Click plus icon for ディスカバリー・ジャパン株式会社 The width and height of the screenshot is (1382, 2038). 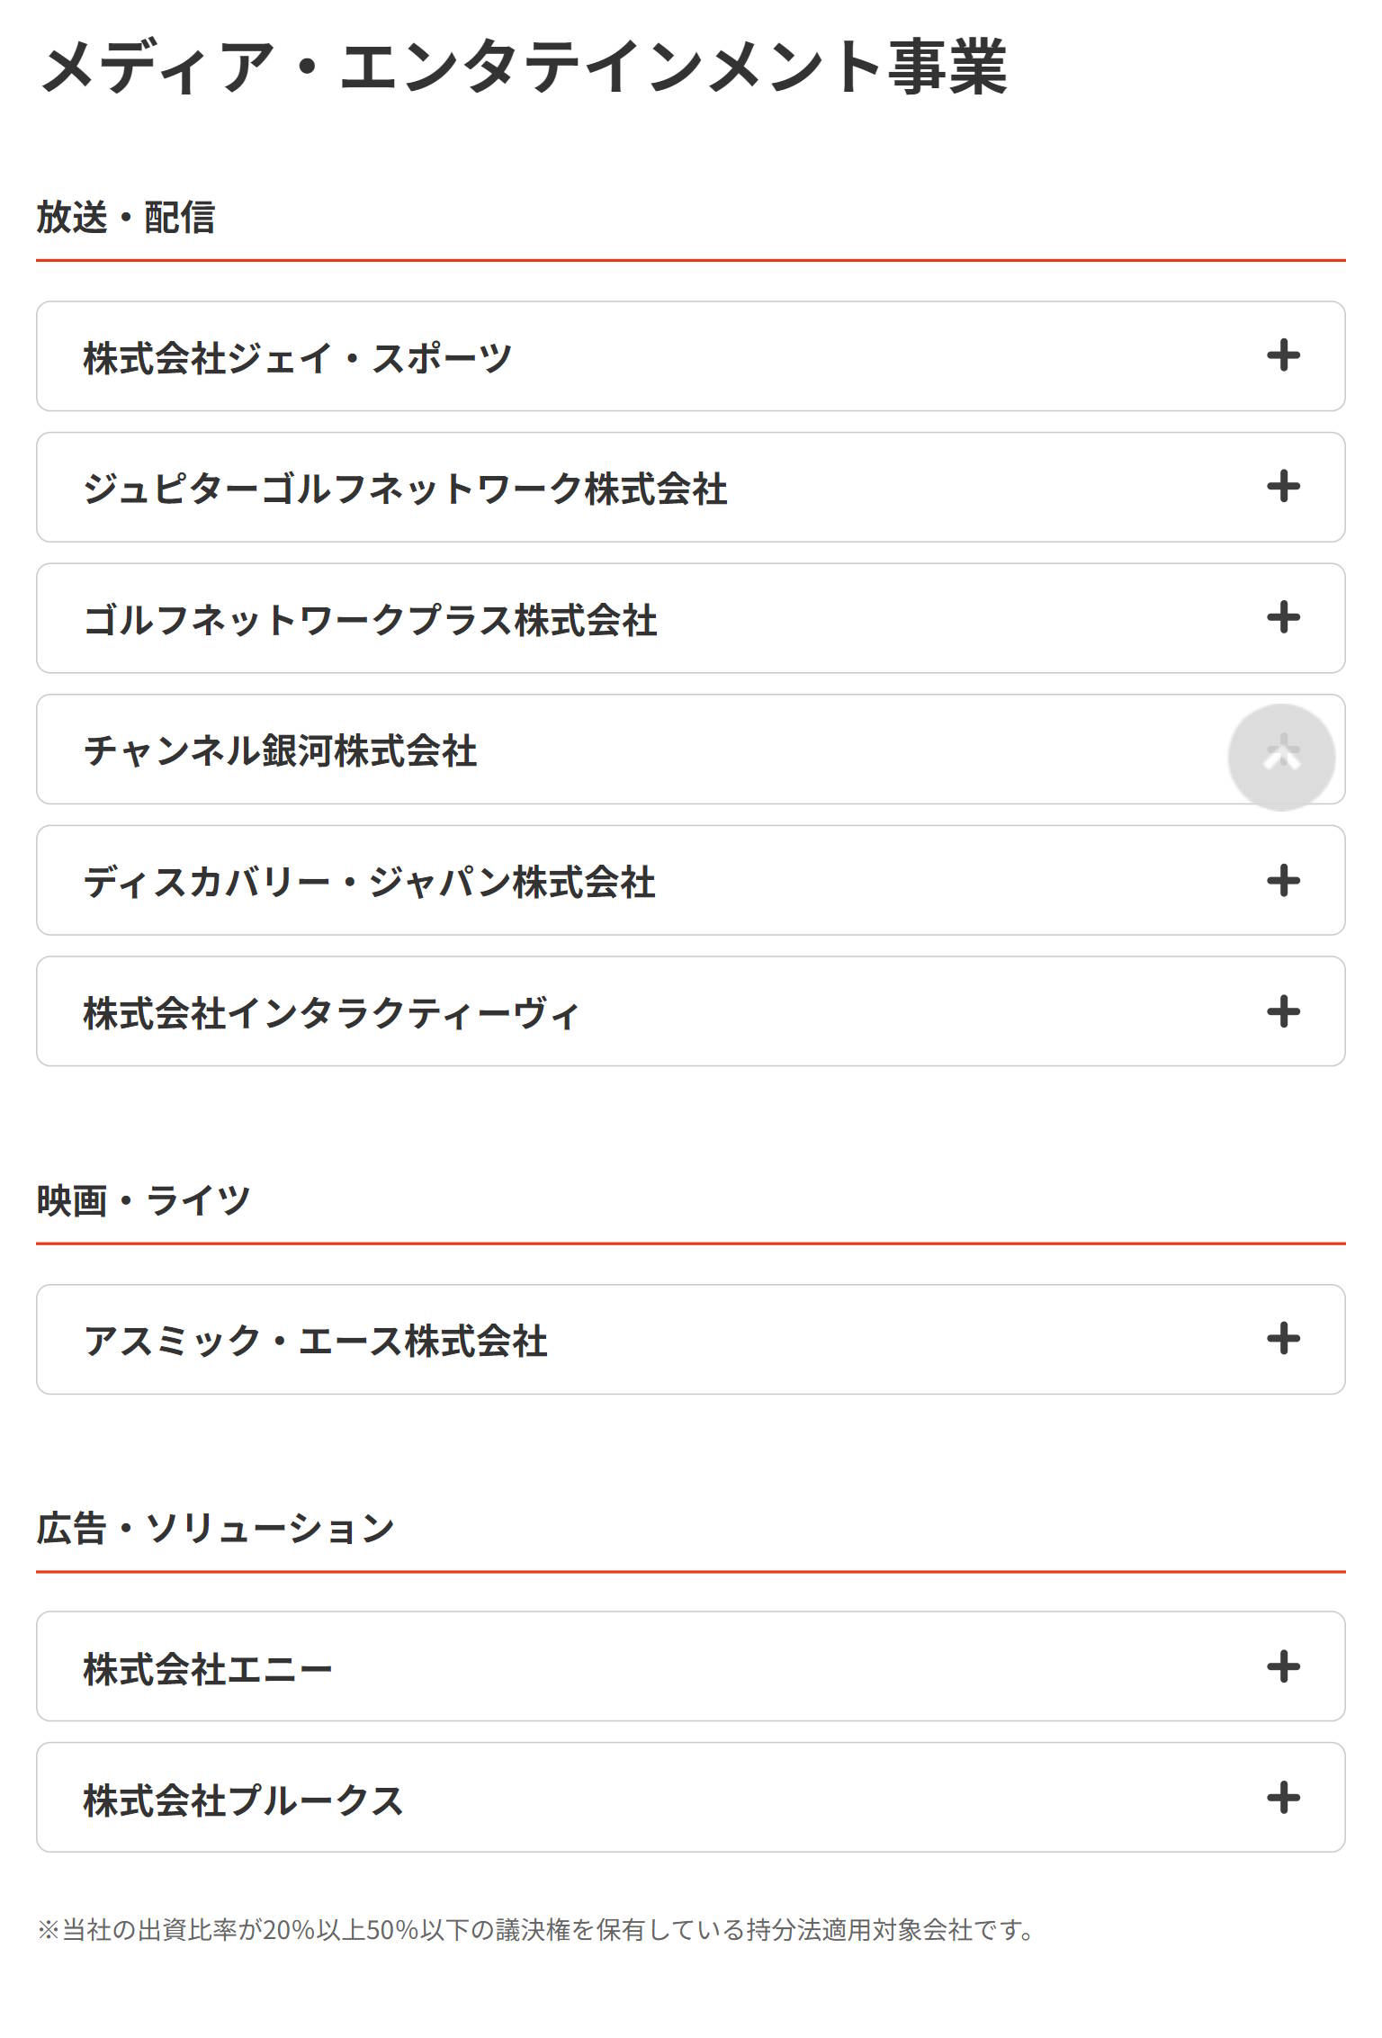point(1283,880)
